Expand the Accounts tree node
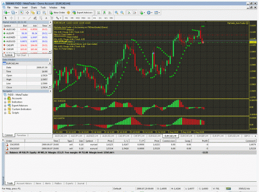259x192 pixels. click(5, 98)
